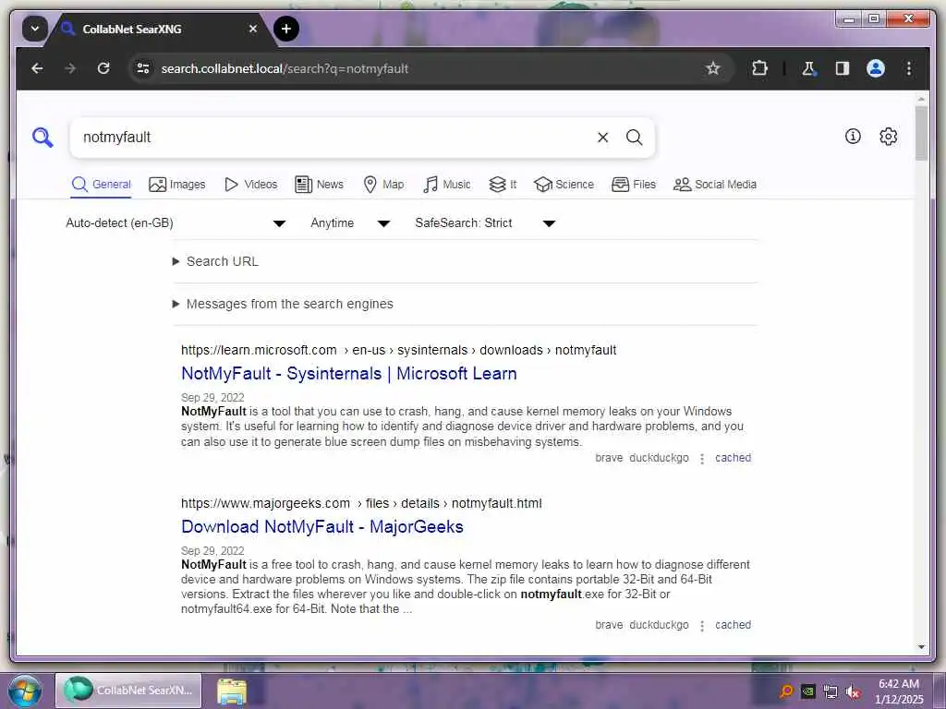Switch to the News category tab
The height and width of the screenshot is (709, 946).
[x=319, y=185]
